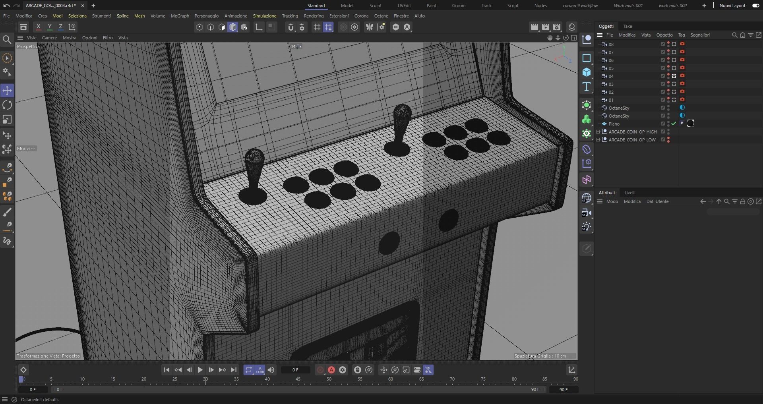Open Object manager hamburger menu
This screenshot has width=763, height=404.
click(600, 35)
